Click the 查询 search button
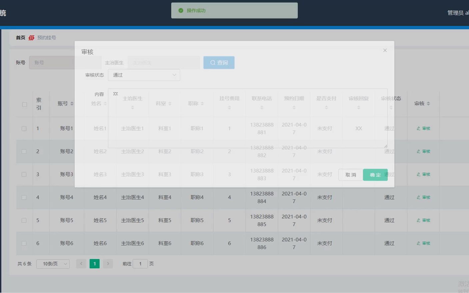Viewport: 469px width, 293px height. [x=219, y=63]
